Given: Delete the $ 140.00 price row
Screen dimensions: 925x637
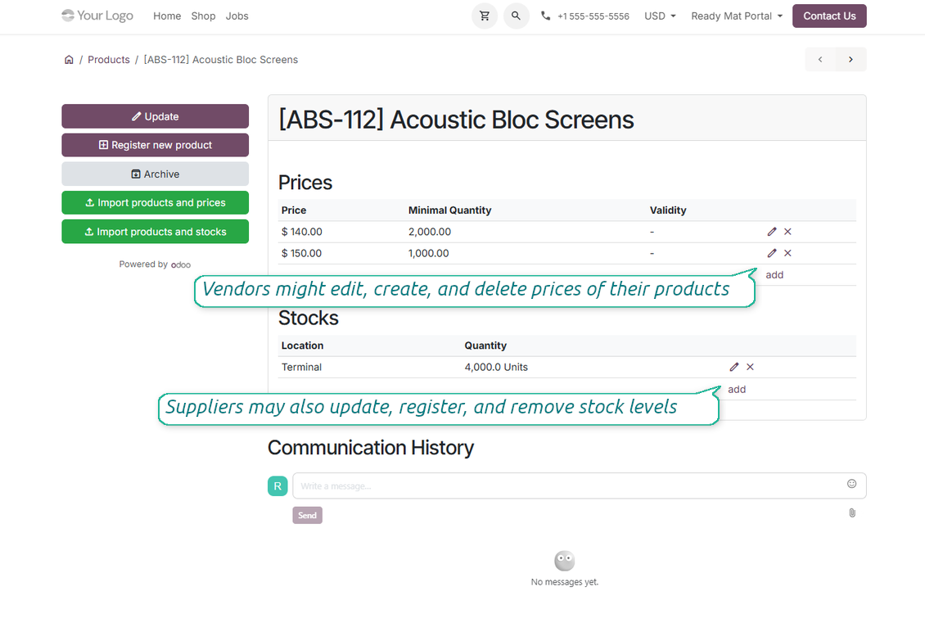Looking at the screenshot, I should pos(787,232).
